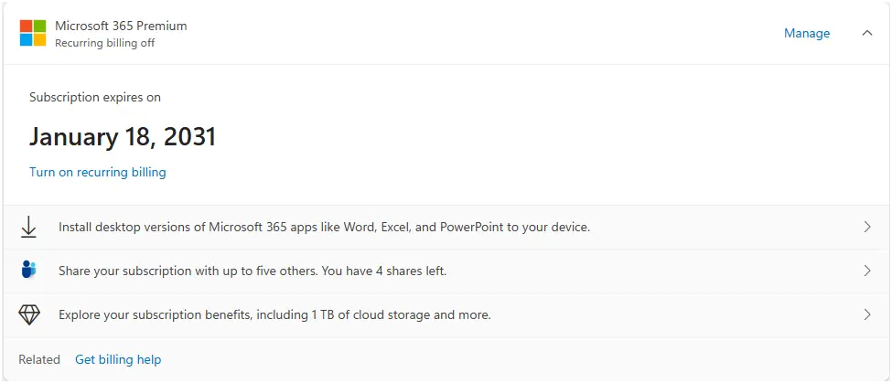This screenshot has width=892, height=383.
Task: Open the subscription benefits row chevron
Action: 867,314
